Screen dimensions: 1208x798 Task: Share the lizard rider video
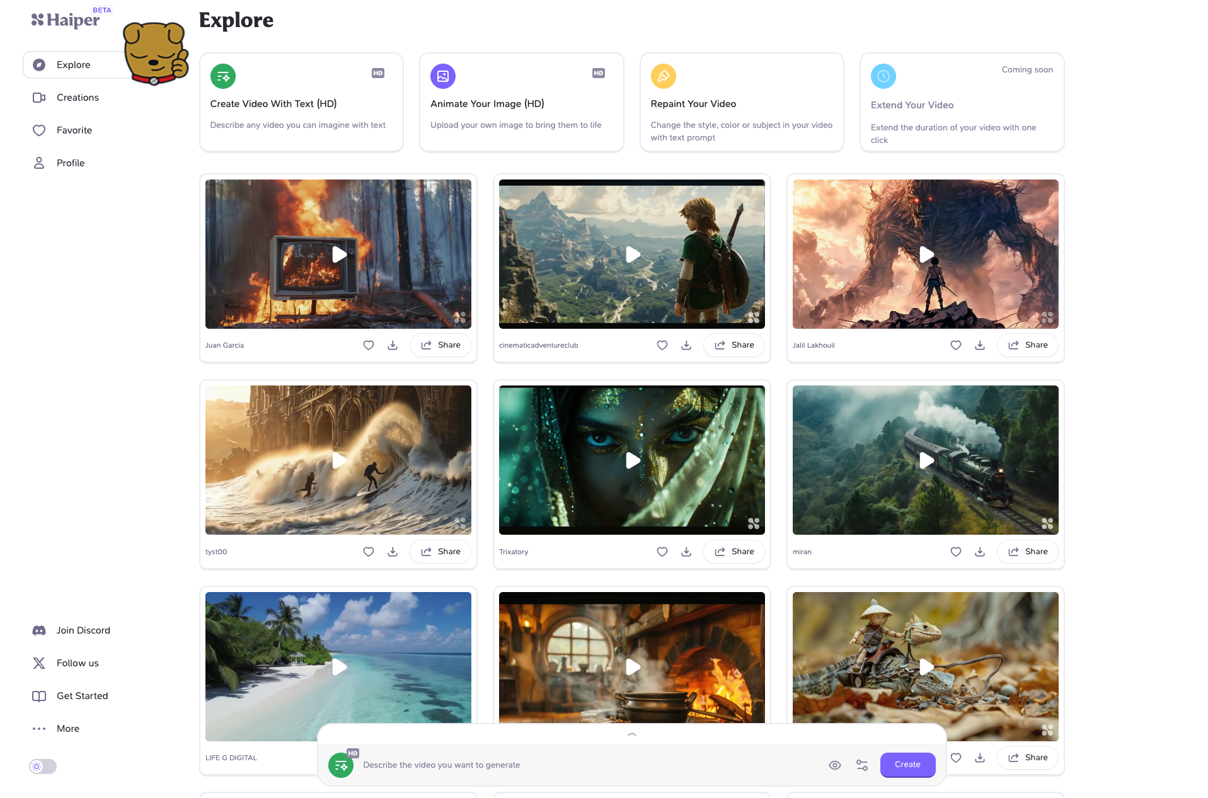pos(1028,758)
